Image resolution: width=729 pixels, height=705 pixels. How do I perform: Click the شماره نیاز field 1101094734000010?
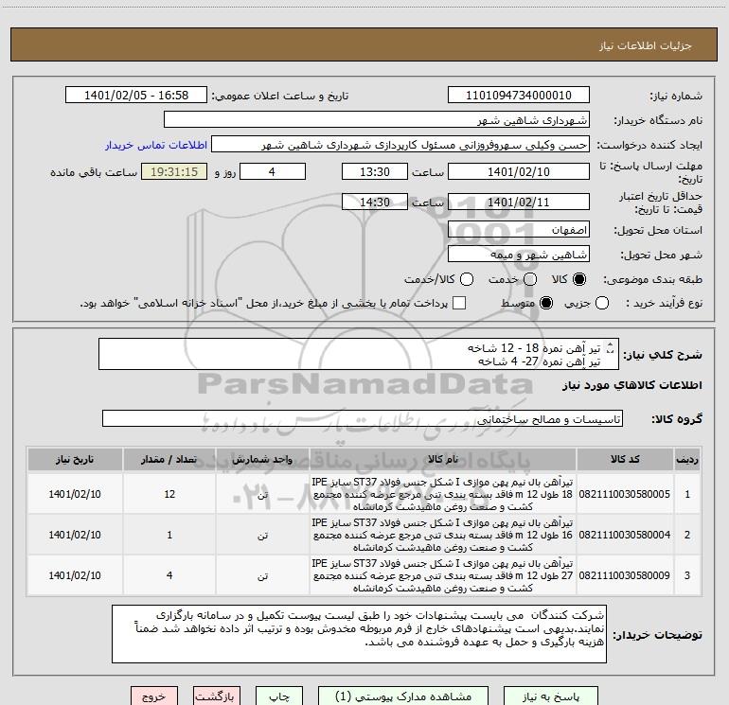click(x=519, y=96)
